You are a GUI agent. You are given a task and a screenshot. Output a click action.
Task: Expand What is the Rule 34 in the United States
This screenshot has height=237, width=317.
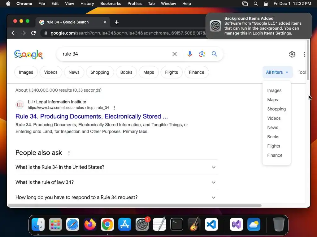tap(116, 167)
